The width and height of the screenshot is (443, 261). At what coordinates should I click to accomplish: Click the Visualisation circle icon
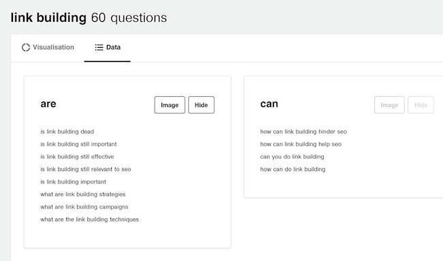click(26, 48)
